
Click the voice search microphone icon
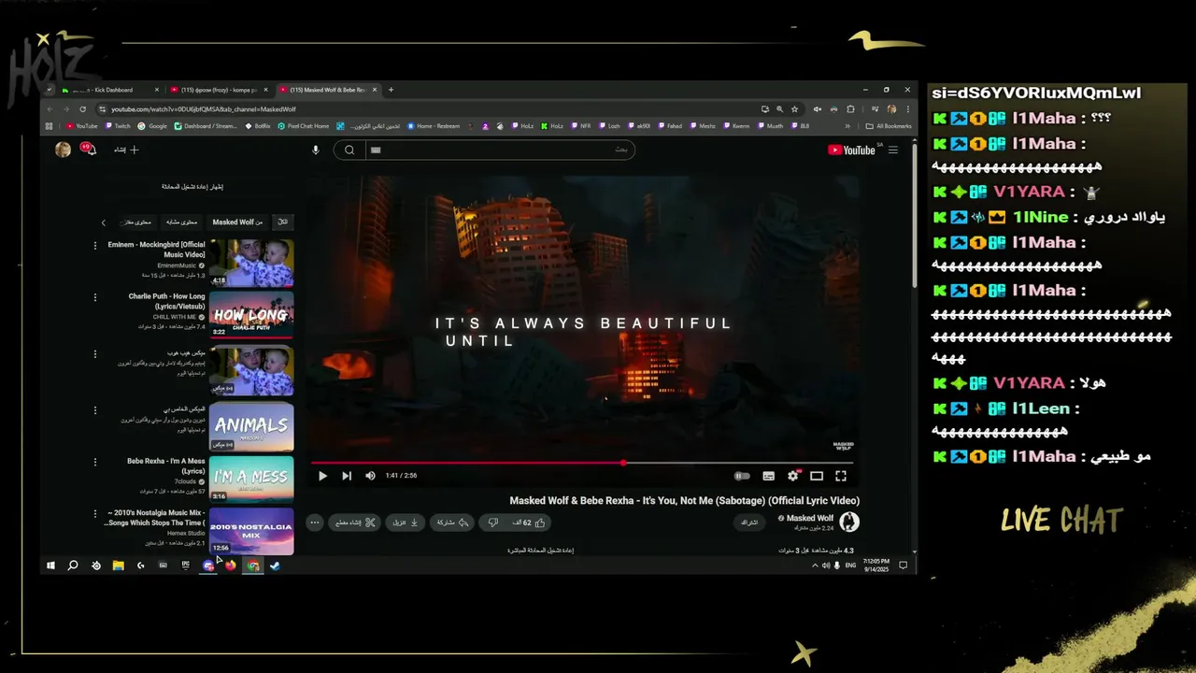316,150
